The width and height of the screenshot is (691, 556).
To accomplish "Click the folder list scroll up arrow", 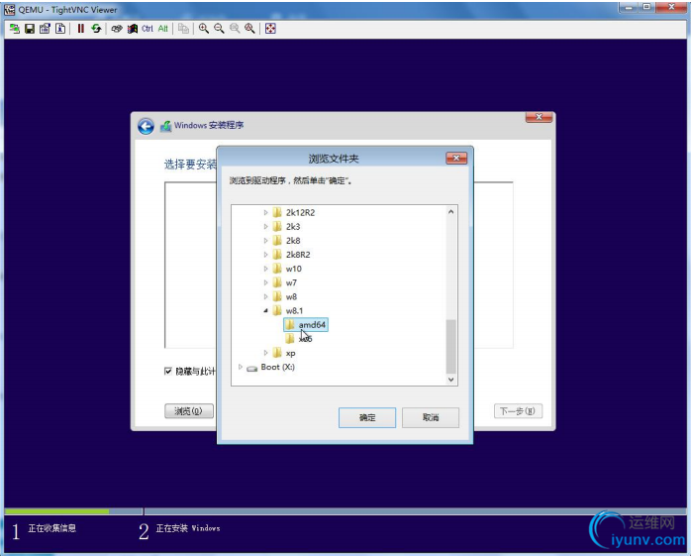I will point(450,212).
